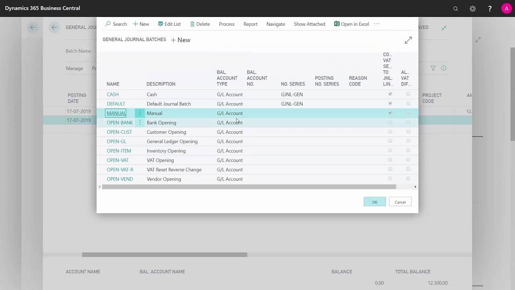Open the more options ellipsis in toolbar
The image size is (515, 290).
point(377,24)
